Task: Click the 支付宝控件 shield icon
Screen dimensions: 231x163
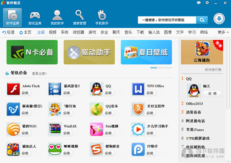Action: tap(138, 109)
